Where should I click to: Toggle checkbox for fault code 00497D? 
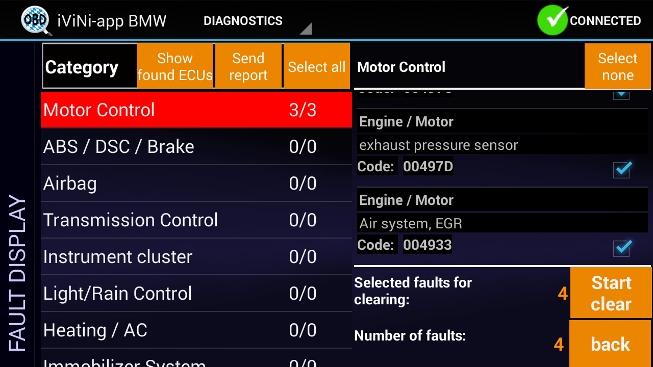coord(622,169)
